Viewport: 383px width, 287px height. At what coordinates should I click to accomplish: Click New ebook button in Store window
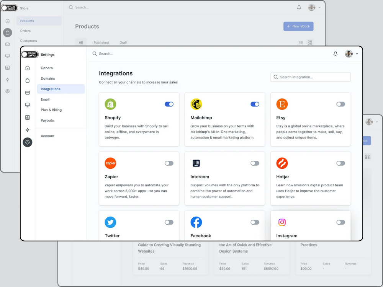[298, 26]
